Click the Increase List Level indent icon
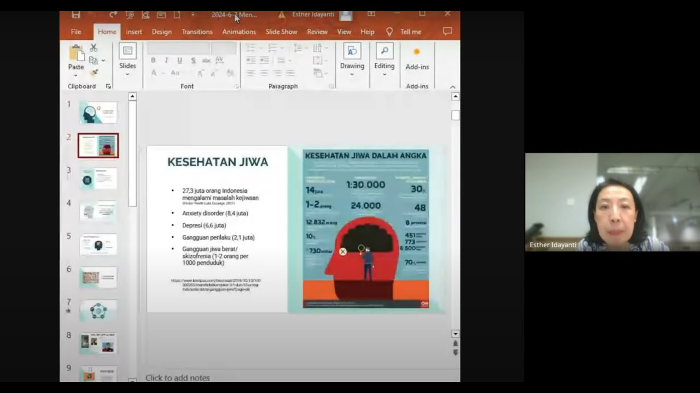Image resolution: width=700 pixels, height=393 pixels. (264, 60)
